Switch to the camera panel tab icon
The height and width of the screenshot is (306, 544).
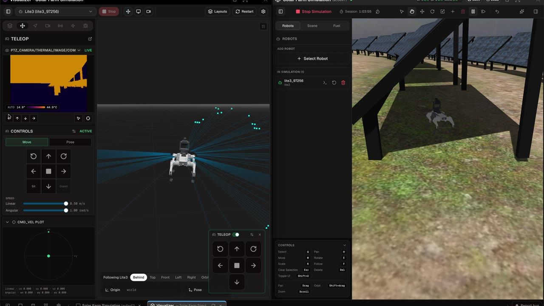click(x=48, y=26)
